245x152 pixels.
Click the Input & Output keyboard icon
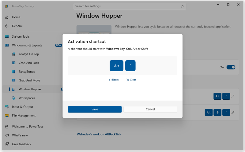[x=7, y=107]
